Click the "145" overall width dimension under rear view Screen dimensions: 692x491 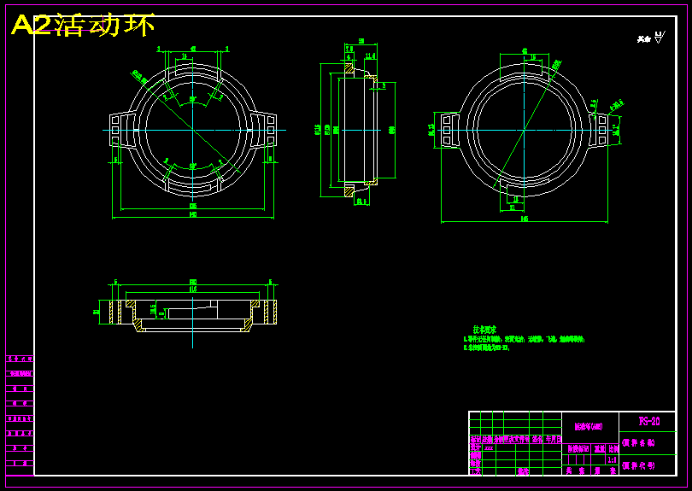(x=525, y=219)
